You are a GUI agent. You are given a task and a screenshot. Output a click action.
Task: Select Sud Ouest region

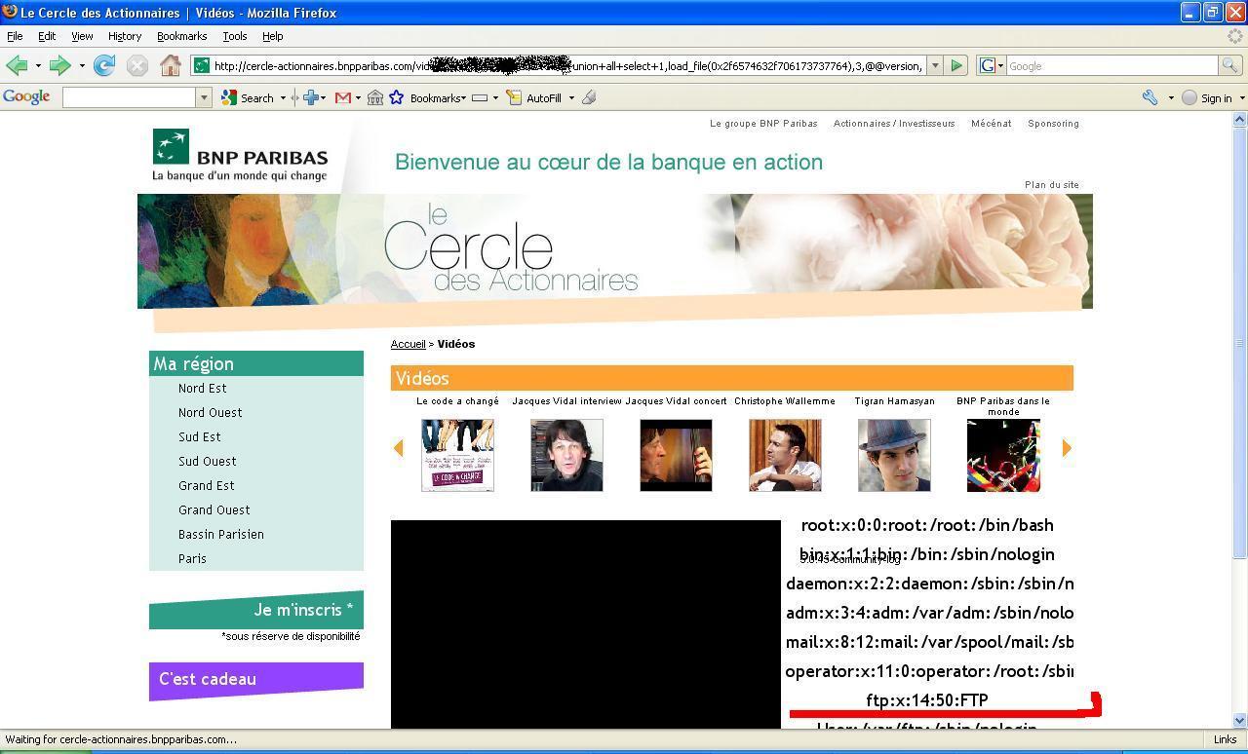pyautogui.click(x=208, y=461)
